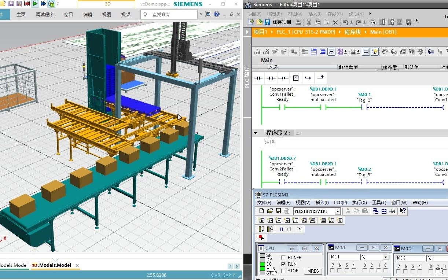Click 程序块 in the breadcrumb path
The image size is (448, 280).
tap(353, 32)
